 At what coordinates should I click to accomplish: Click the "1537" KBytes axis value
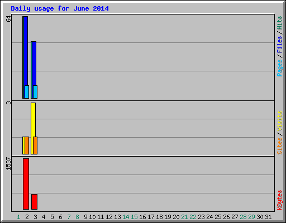click(8, 163)
